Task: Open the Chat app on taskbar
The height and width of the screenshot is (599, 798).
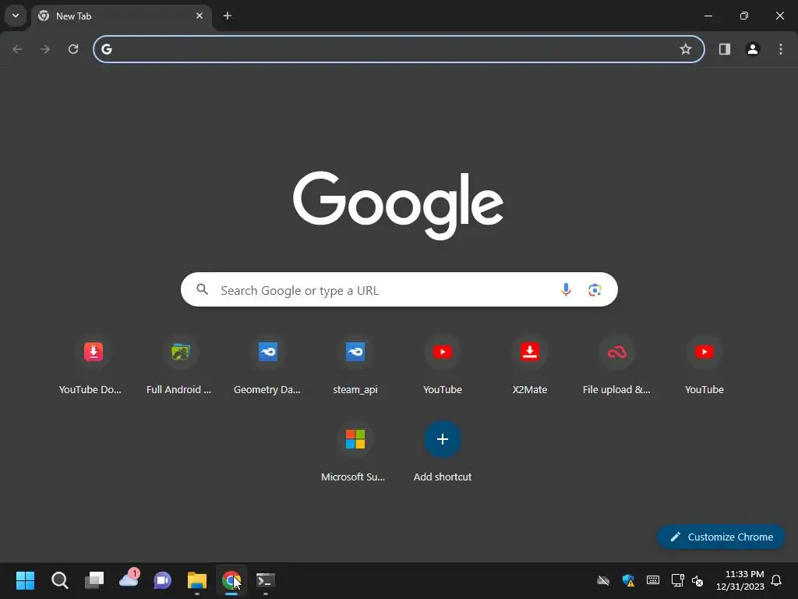Action: click(x=163, y=580)
